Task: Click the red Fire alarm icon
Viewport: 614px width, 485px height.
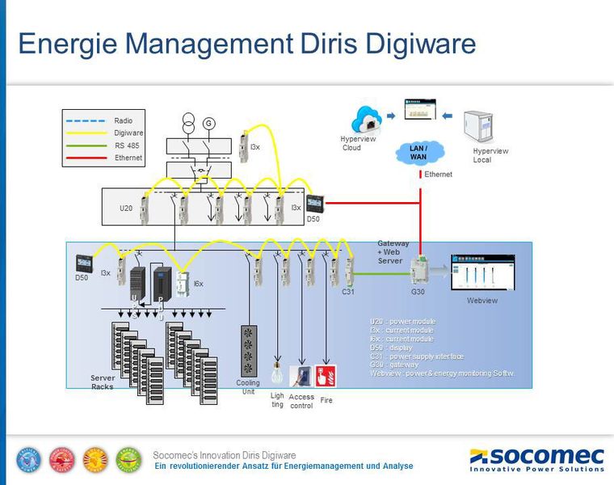Action: (x=326, y=376)
